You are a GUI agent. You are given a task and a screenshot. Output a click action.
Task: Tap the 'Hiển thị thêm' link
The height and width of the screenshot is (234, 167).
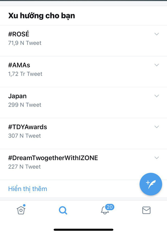click(28, 189)
